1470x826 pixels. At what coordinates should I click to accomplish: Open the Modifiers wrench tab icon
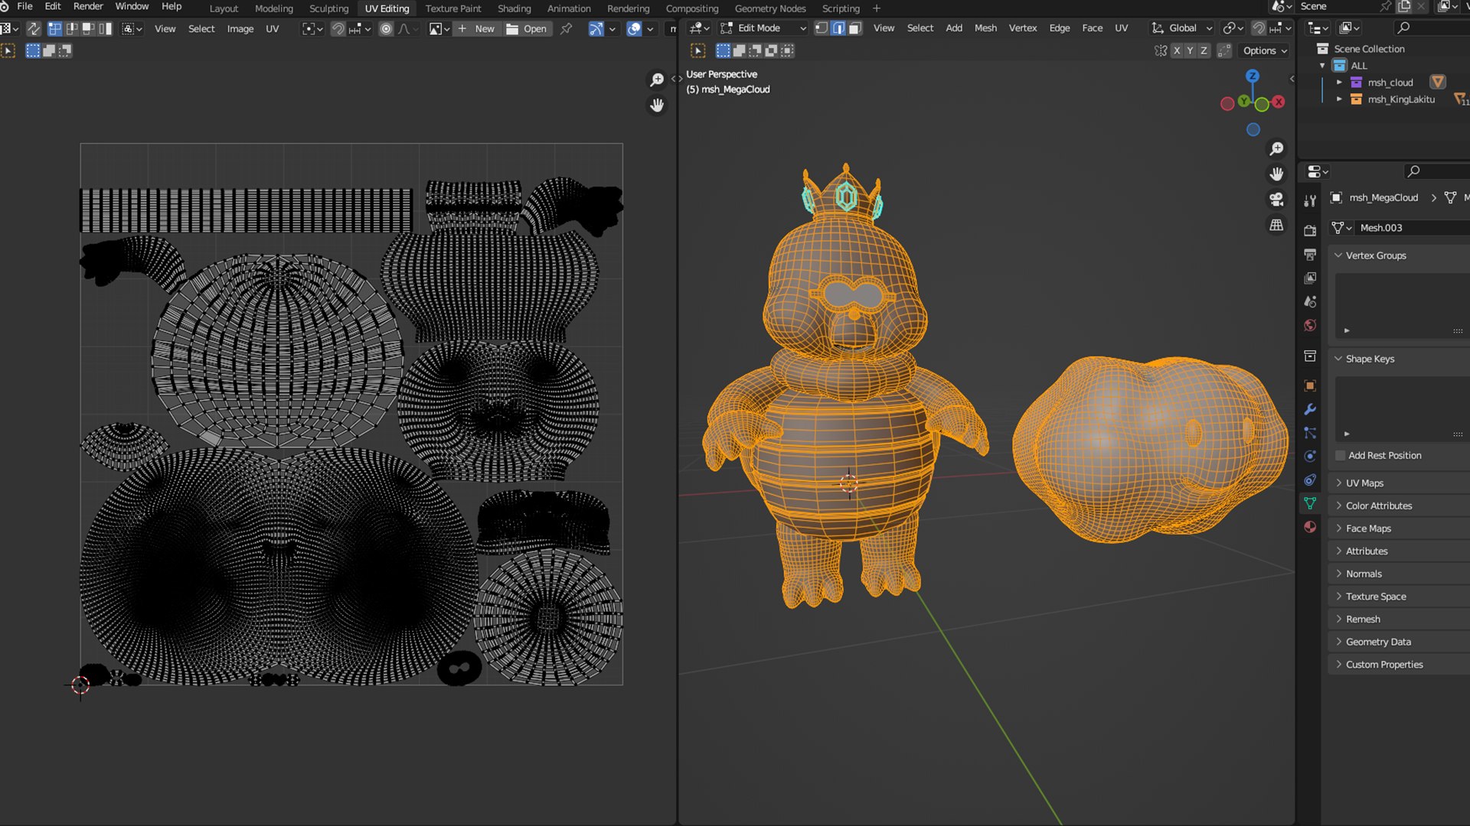click(1310, 409)
